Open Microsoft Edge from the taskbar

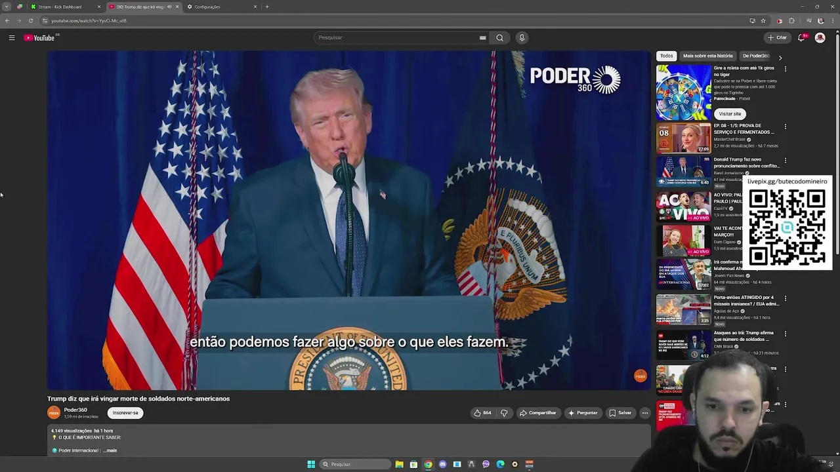tap(500, 464)
